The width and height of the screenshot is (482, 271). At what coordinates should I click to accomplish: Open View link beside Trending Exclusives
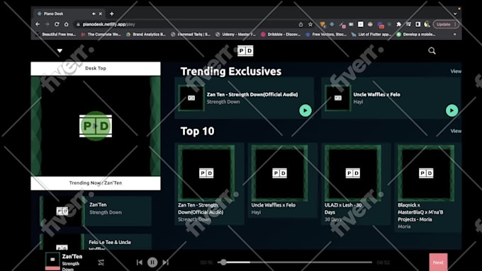pyautogui.click(x=456, y=71)
